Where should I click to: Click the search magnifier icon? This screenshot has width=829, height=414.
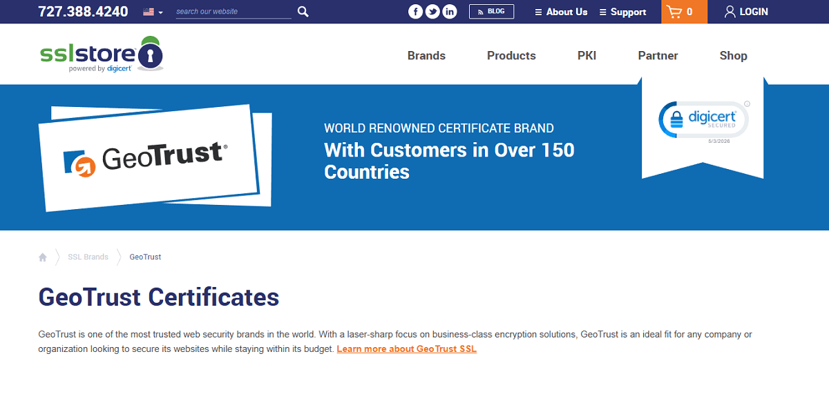[303, 12]
